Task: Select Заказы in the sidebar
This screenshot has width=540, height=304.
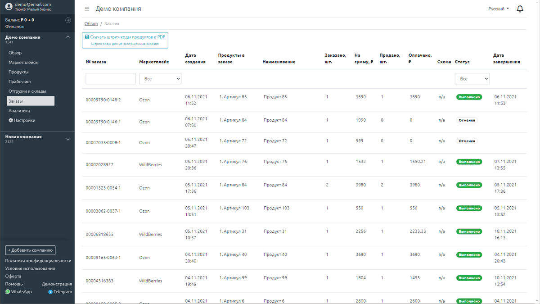Action: click(x=31, y=101)
